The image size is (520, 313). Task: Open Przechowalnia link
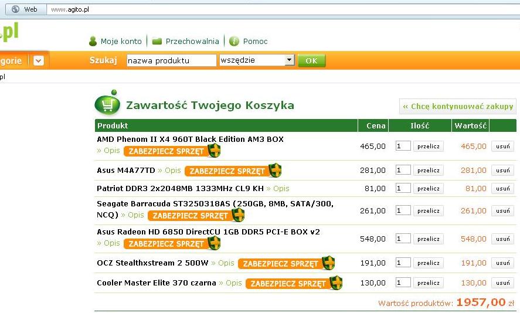[x=192, y=41]
